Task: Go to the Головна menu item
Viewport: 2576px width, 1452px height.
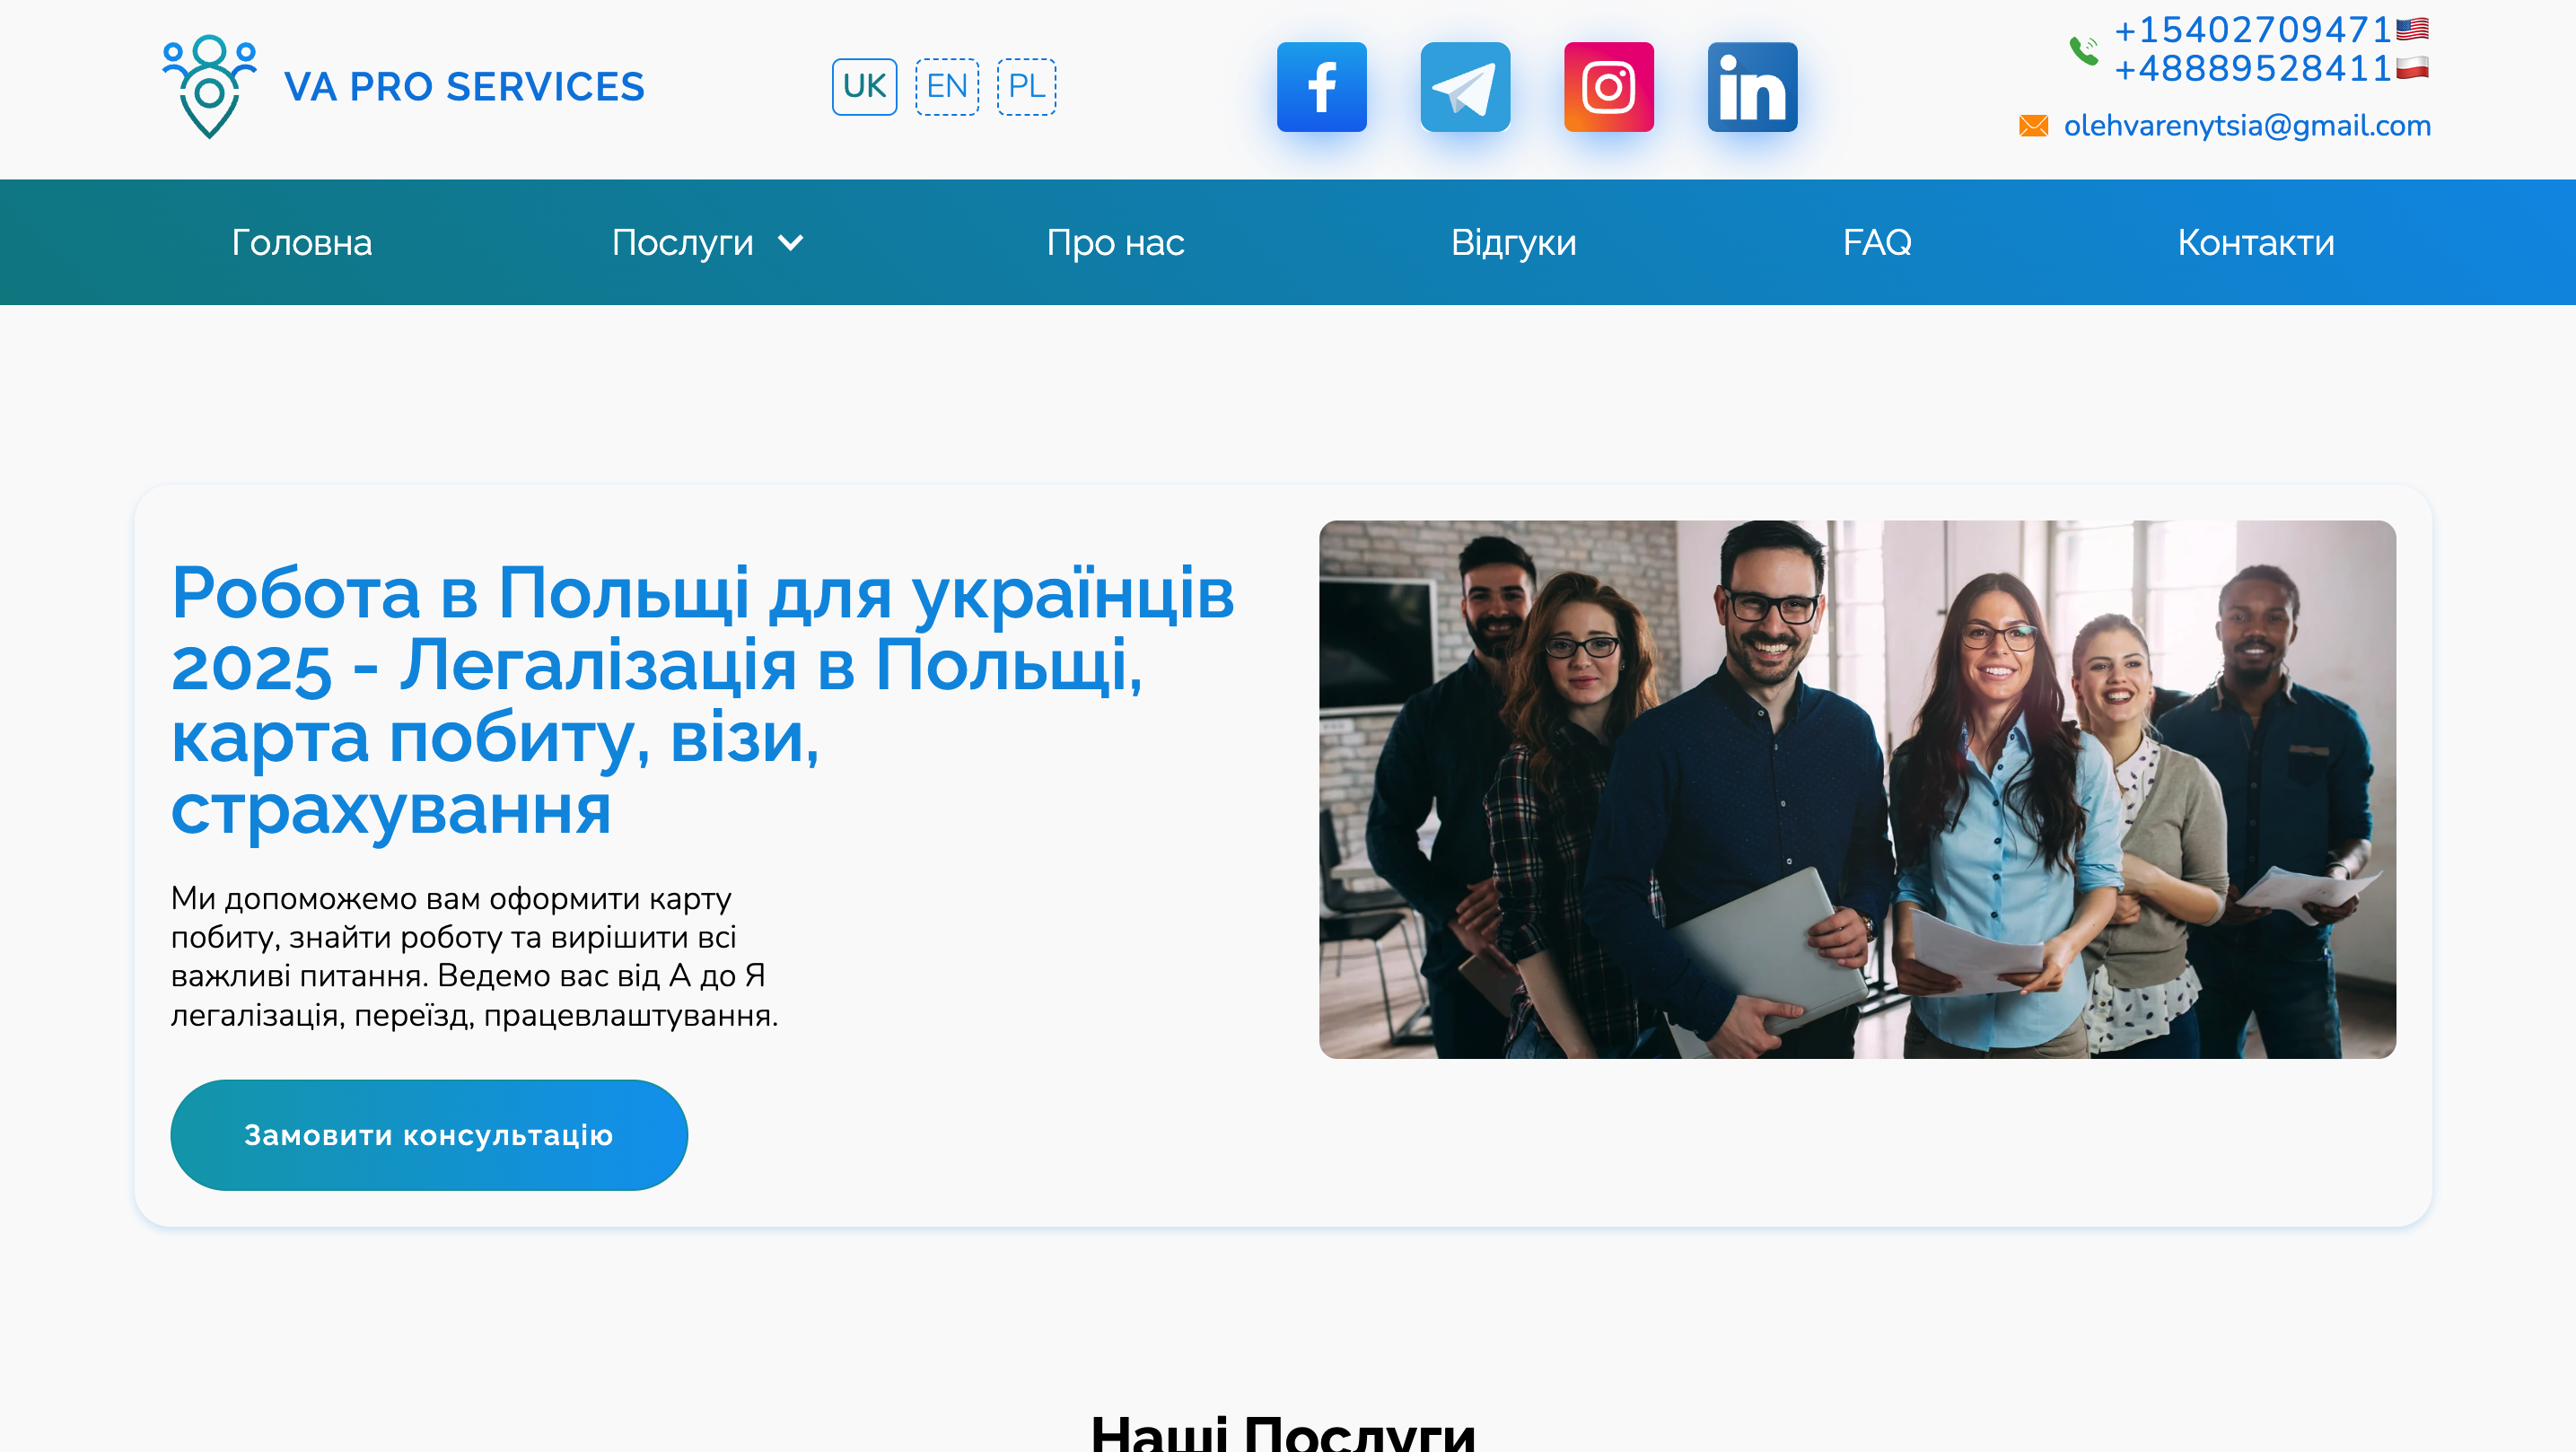Action: pos(301,243)
